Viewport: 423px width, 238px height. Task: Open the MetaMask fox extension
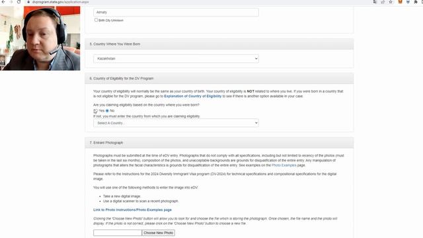(x=401, y=2)
